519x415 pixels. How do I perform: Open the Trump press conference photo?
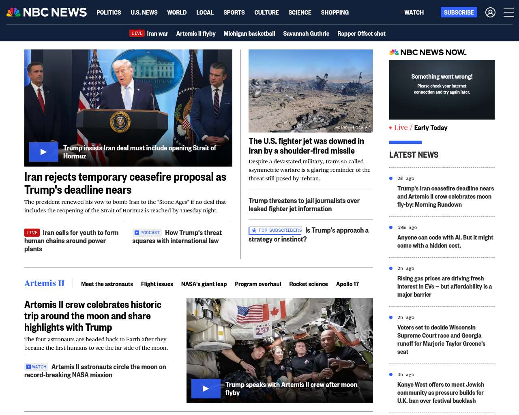pos(128,108)
